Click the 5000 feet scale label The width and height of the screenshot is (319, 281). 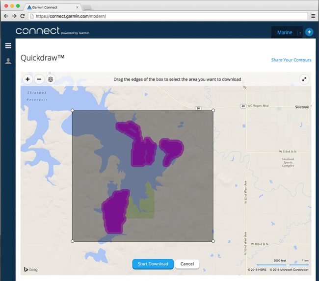[x=280, y=260]
